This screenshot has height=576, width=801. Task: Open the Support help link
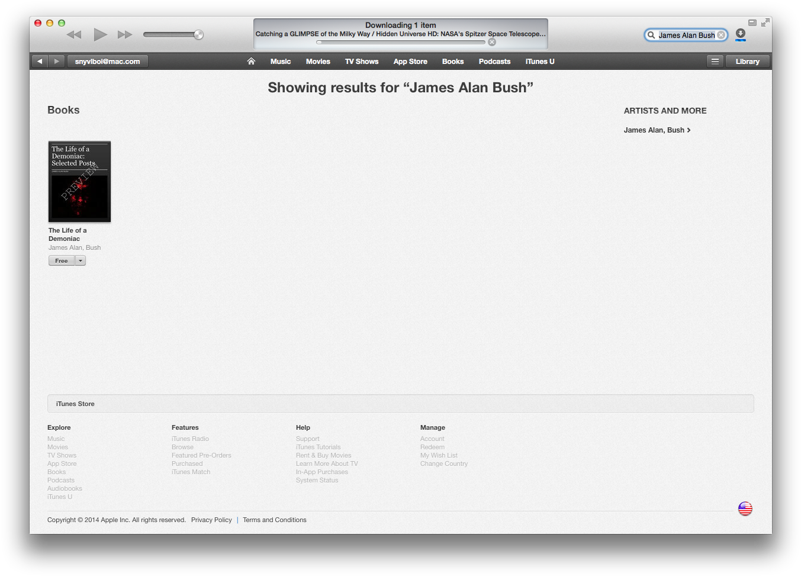(x=307, y=439)
